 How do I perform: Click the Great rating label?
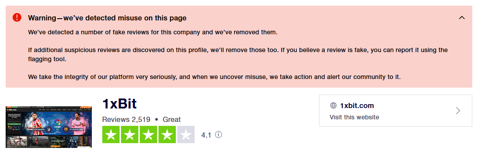click(172, 119)
